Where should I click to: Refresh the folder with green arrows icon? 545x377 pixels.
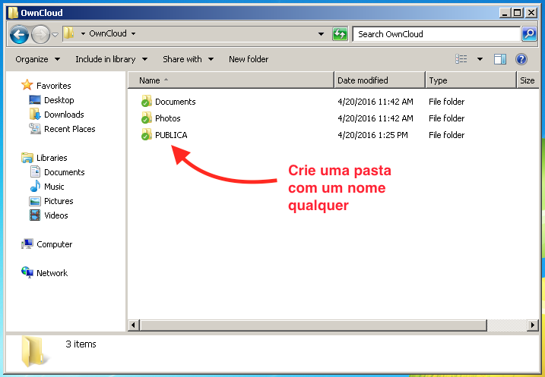click(x=340, y=34)
